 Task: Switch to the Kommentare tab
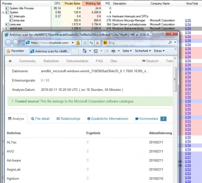pyautogui.click(x=151, y=119)
